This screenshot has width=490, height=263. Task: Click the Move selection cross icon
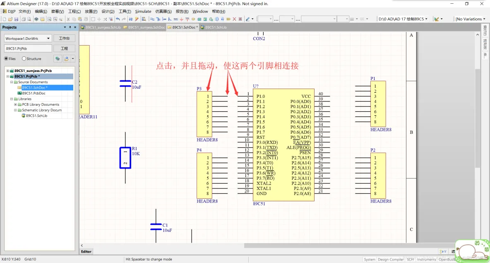pos(99,19)
